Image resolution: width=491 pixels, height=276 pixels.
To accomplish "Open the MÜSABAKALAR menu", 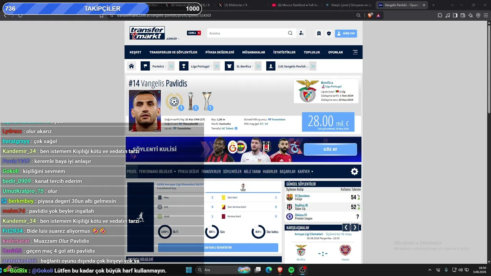I will 254,52.
